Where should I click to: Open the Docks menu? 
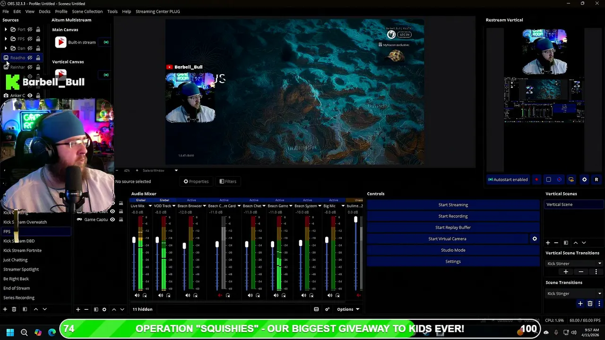[x=44, y=11]
